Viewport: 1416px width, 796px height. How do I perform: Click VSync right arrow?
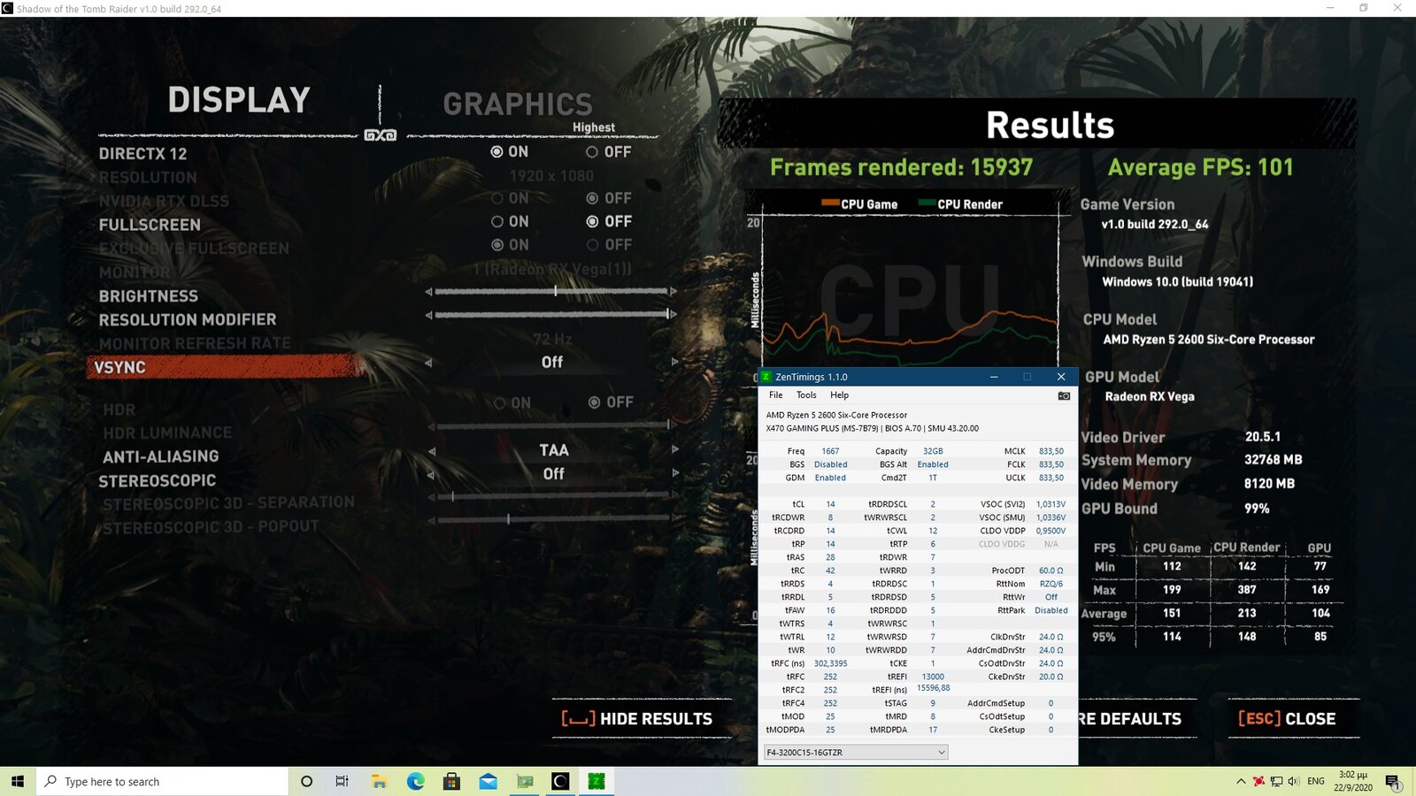pos(674,362)
